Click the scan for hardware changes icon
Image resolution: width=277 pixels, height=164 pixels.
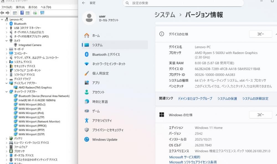(42, 13)
